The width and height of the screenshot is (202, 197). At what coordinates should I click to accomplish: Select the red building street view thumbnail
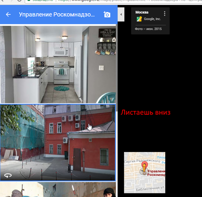(x=58, y=142)
